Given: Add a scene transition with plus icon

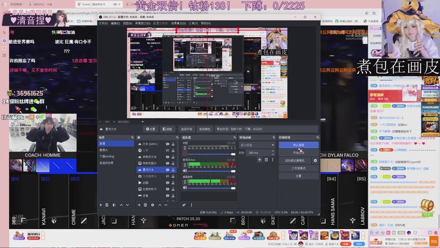Looking at the screenshot, I should (260, 160).
